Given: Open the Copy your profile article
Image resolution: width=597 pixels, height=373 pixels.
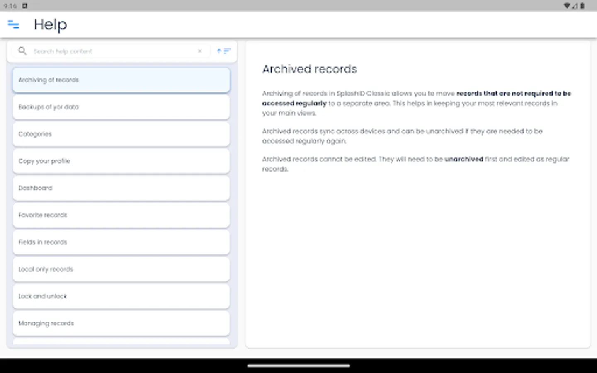Looking at the screenshot, I should [121, 161].
